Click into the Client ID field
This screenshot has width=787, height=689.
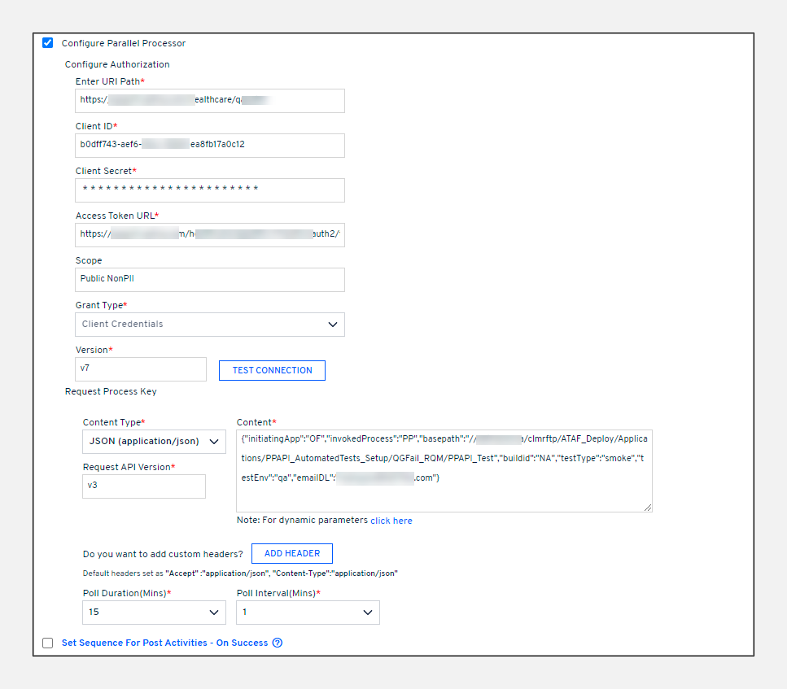209,145
